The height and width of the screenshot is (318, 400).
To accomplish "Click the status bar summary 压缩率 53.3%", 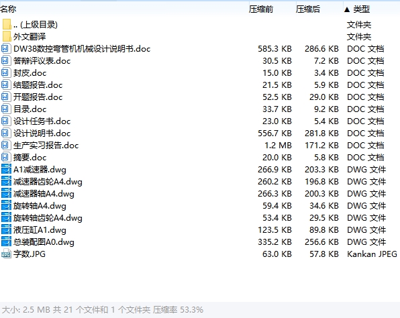I will [178, 310].
